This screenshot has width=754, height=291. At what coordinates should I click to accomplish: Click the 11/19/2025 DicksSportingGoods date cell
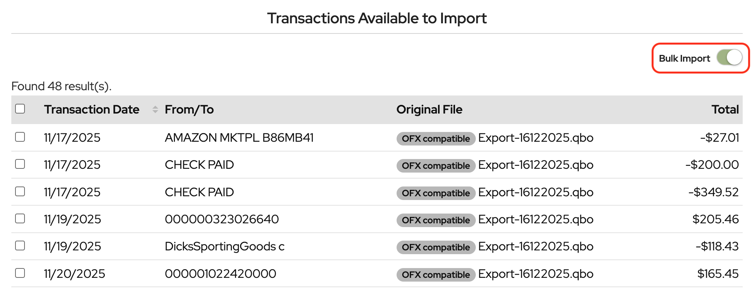[72, 246]
